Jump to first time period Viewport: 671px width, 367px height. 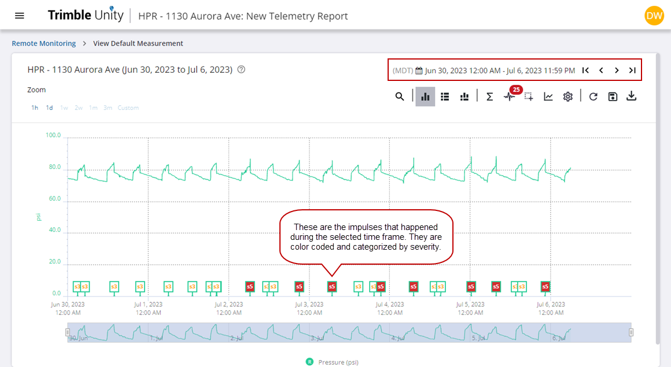click(x=585, y=71)
